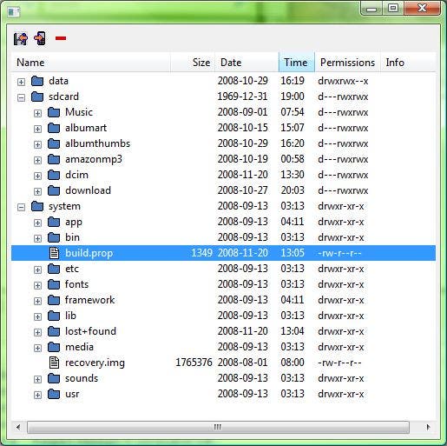447x446 pixels.
Task: Sort by the Name column header
Action: 91,63
